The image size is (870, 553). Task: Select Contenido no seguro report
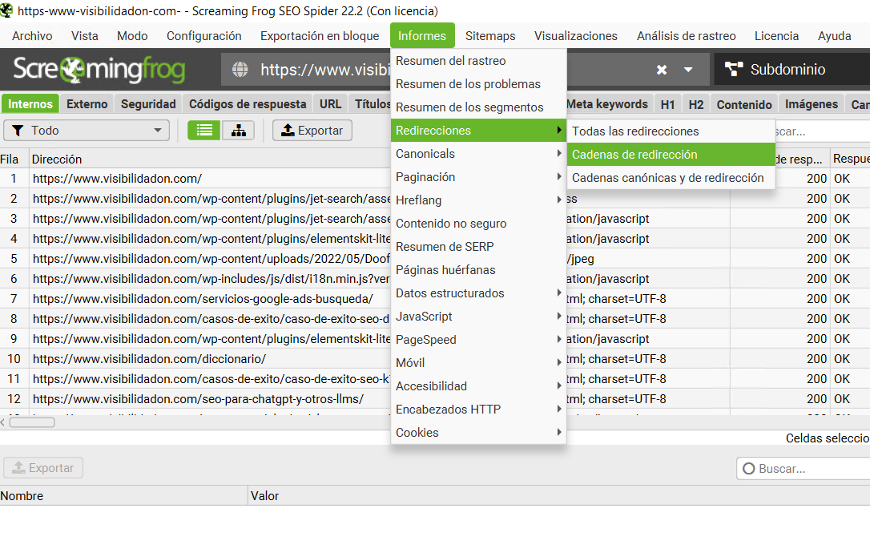[478, 223]
